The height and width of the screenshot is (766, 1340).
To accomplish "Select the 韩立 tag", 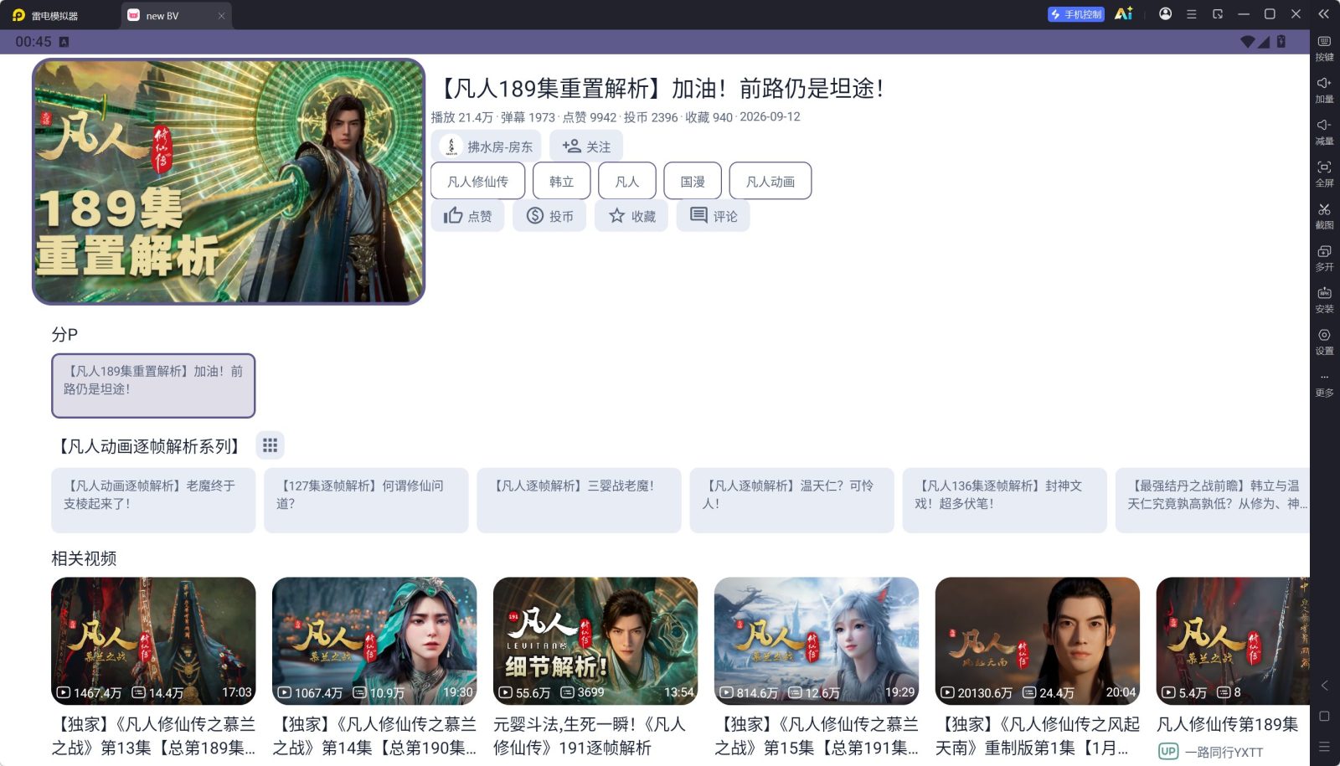I will [561, 181].
